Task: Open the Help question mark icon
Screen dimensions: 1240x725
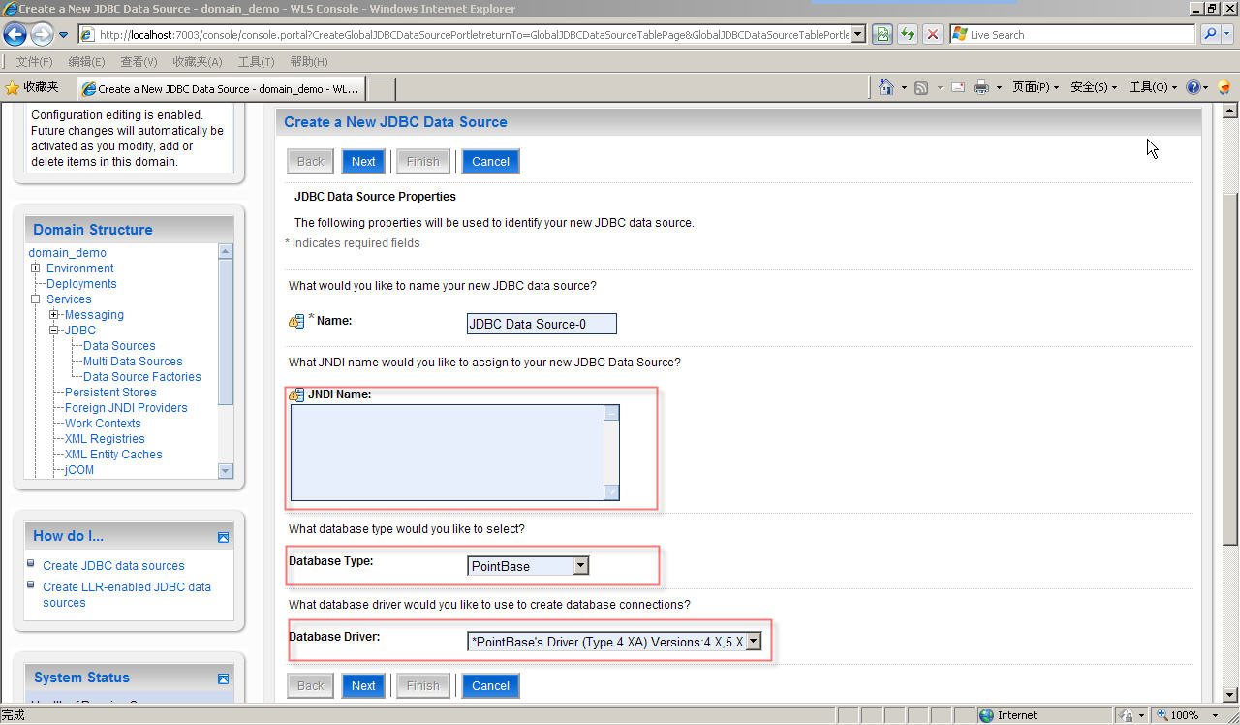Action: tap(1193, 87)
